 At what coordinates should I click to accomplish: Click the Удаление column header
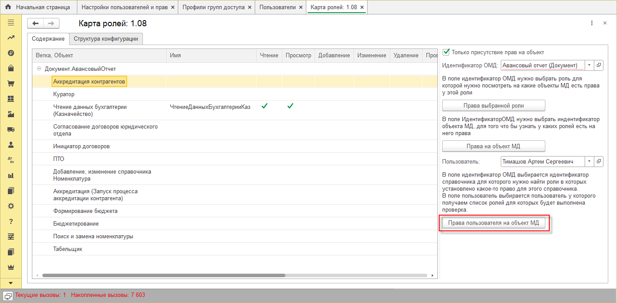[x=406, y=55]
